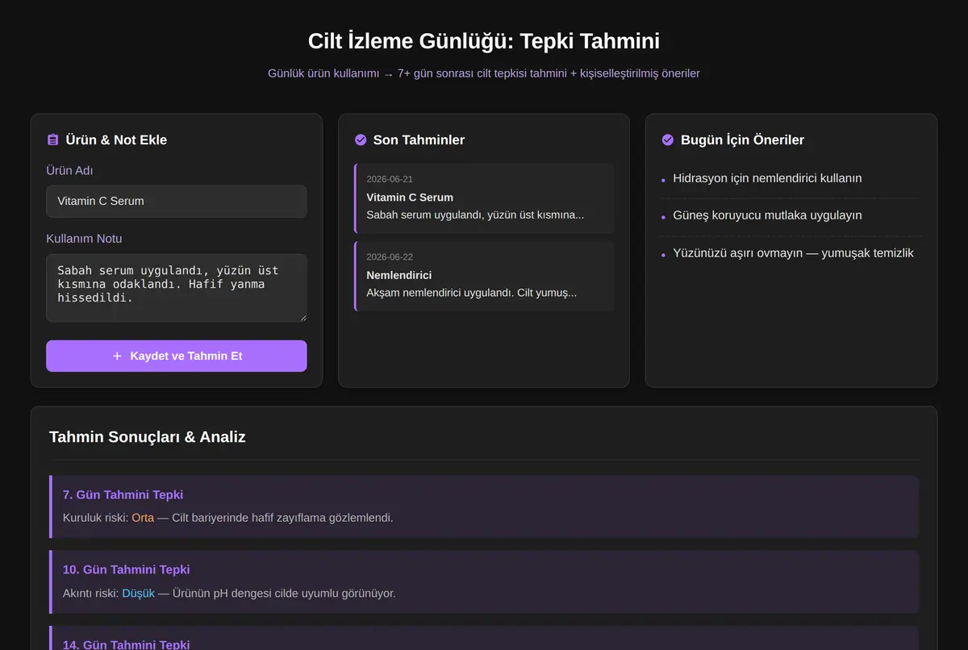Open the Vitamin C Serum prediction card
The height and width of the screenshot is (650, 968).
pyautogui.click(x=484, y=198)
